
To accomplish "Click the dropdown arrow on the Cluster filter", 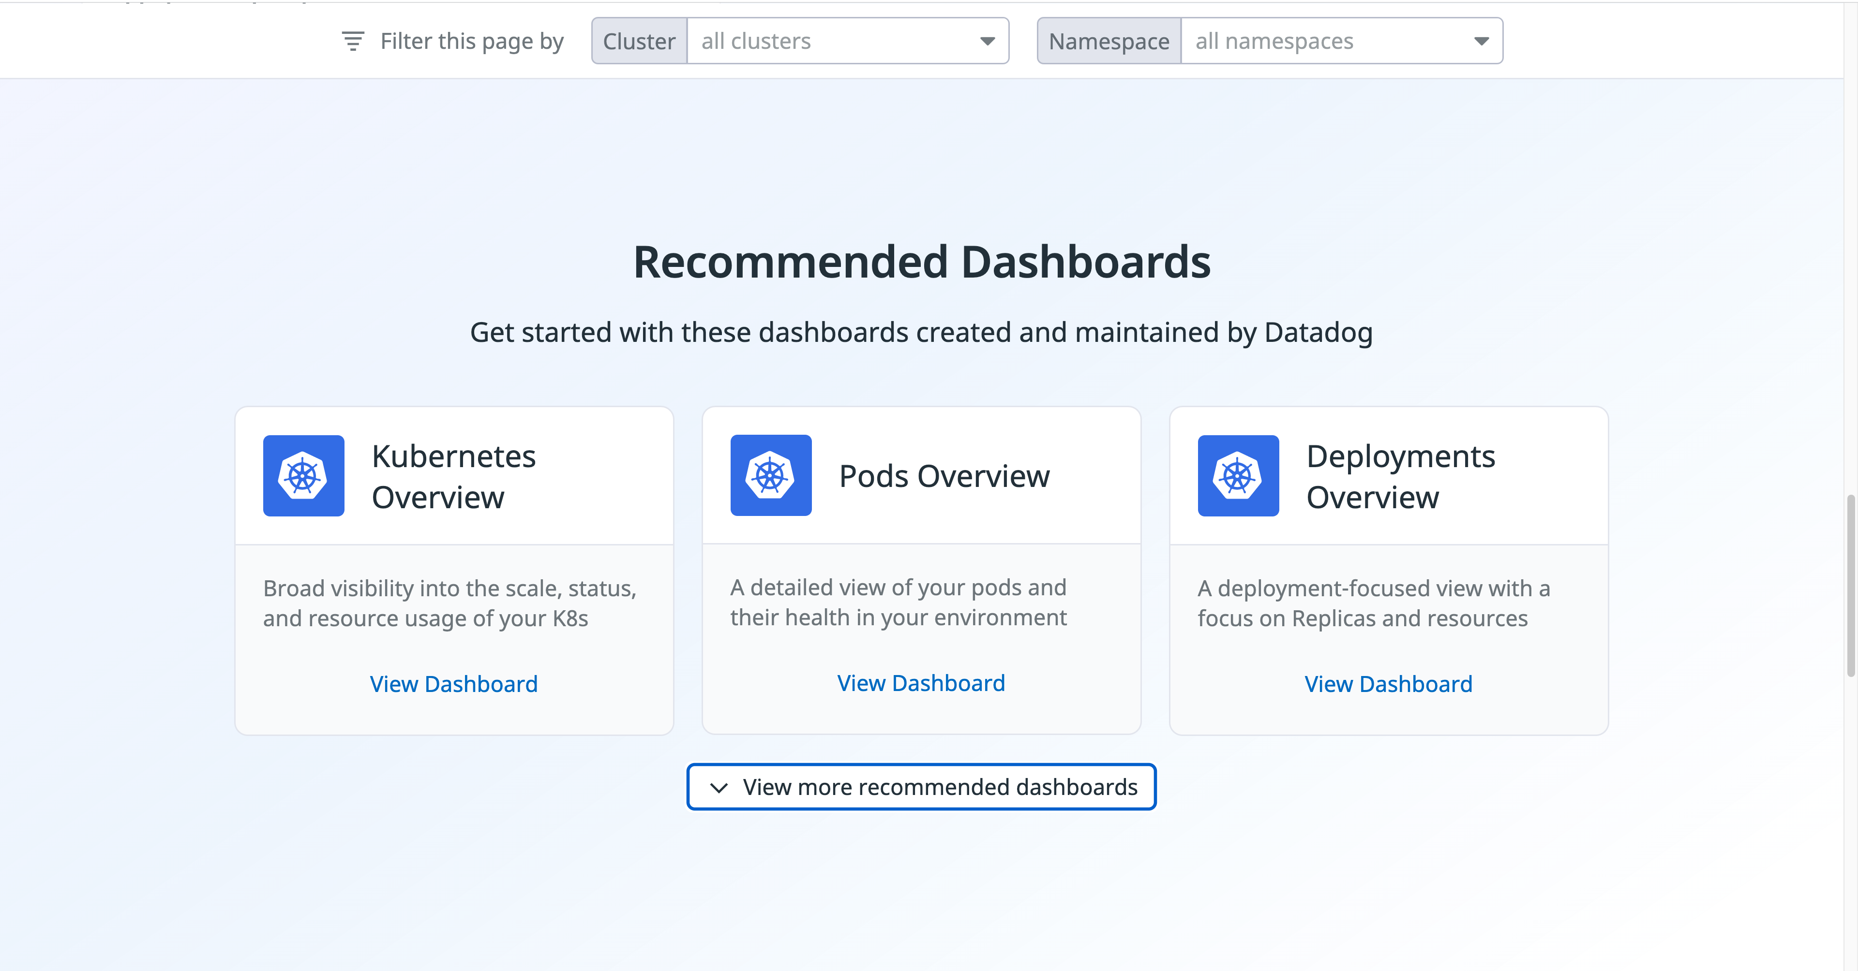I will pyautogui.click(x=988, y=41).
